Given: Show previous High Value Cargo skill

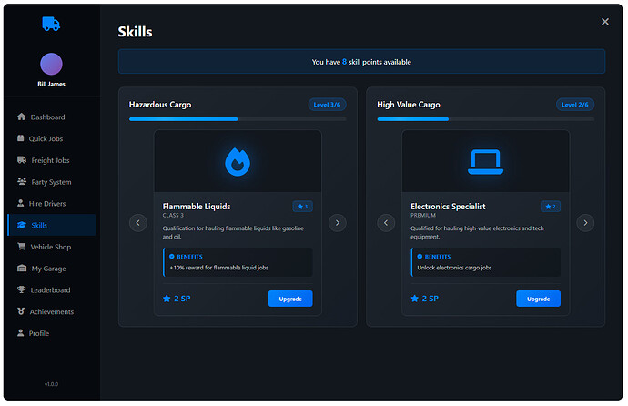Looking at the screenshot, I should coord(386,222).
